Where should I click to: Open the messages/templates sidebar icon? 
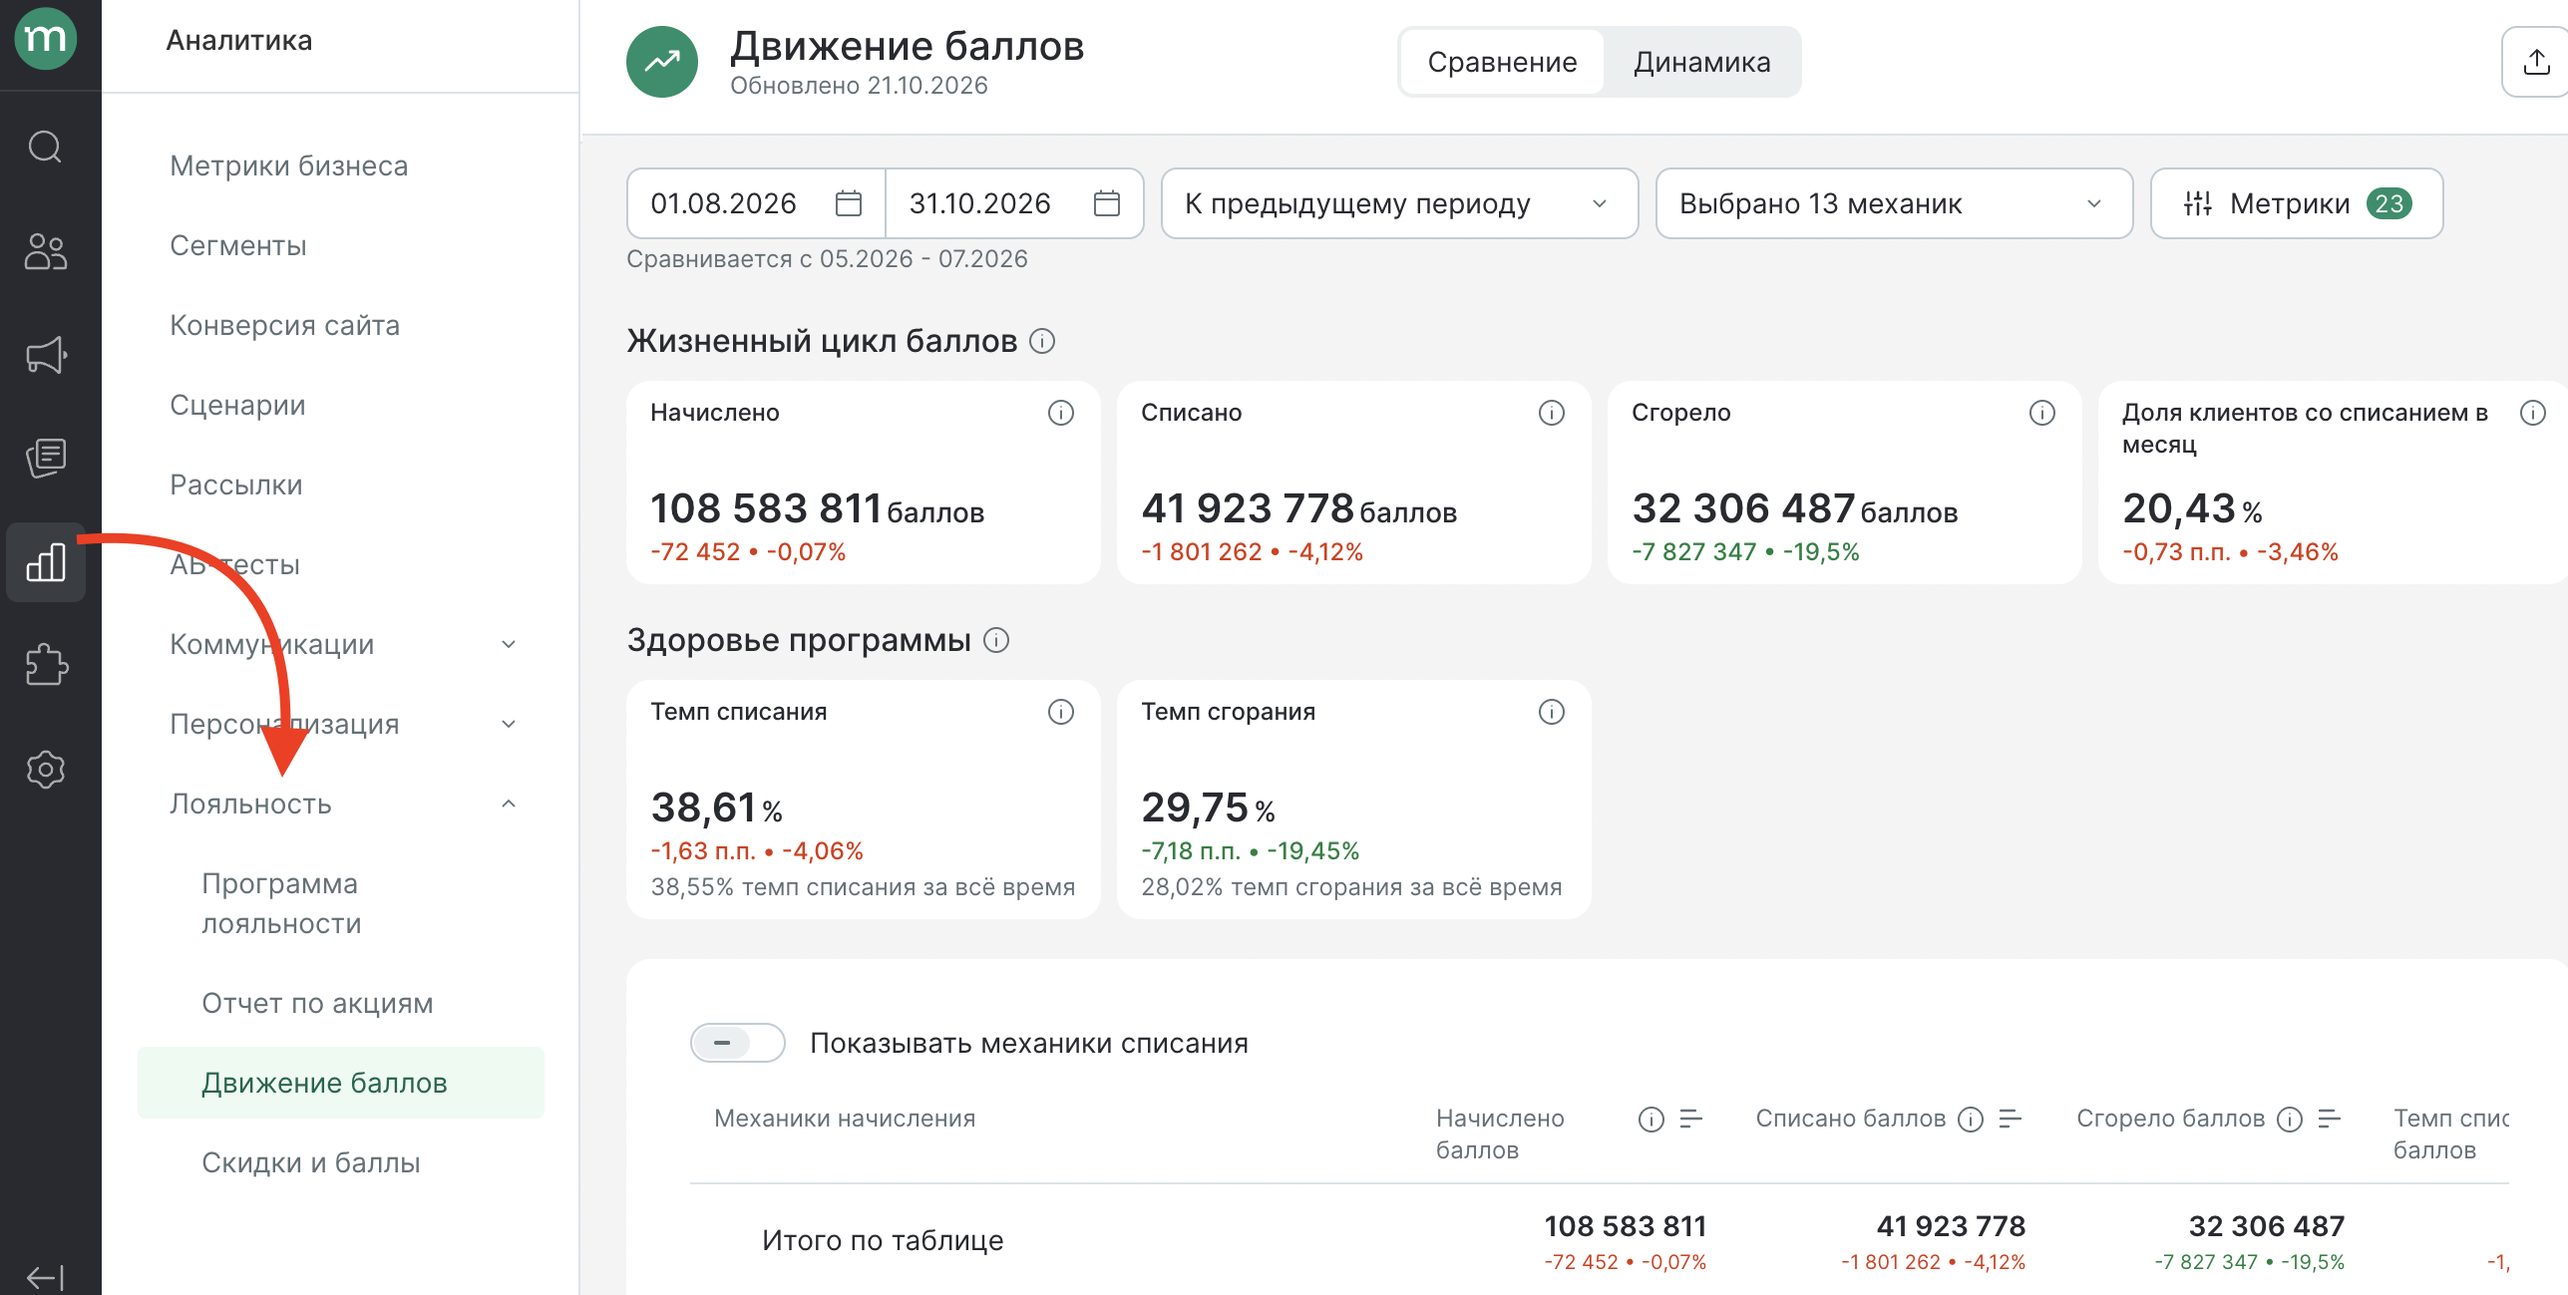coord(45,459)
